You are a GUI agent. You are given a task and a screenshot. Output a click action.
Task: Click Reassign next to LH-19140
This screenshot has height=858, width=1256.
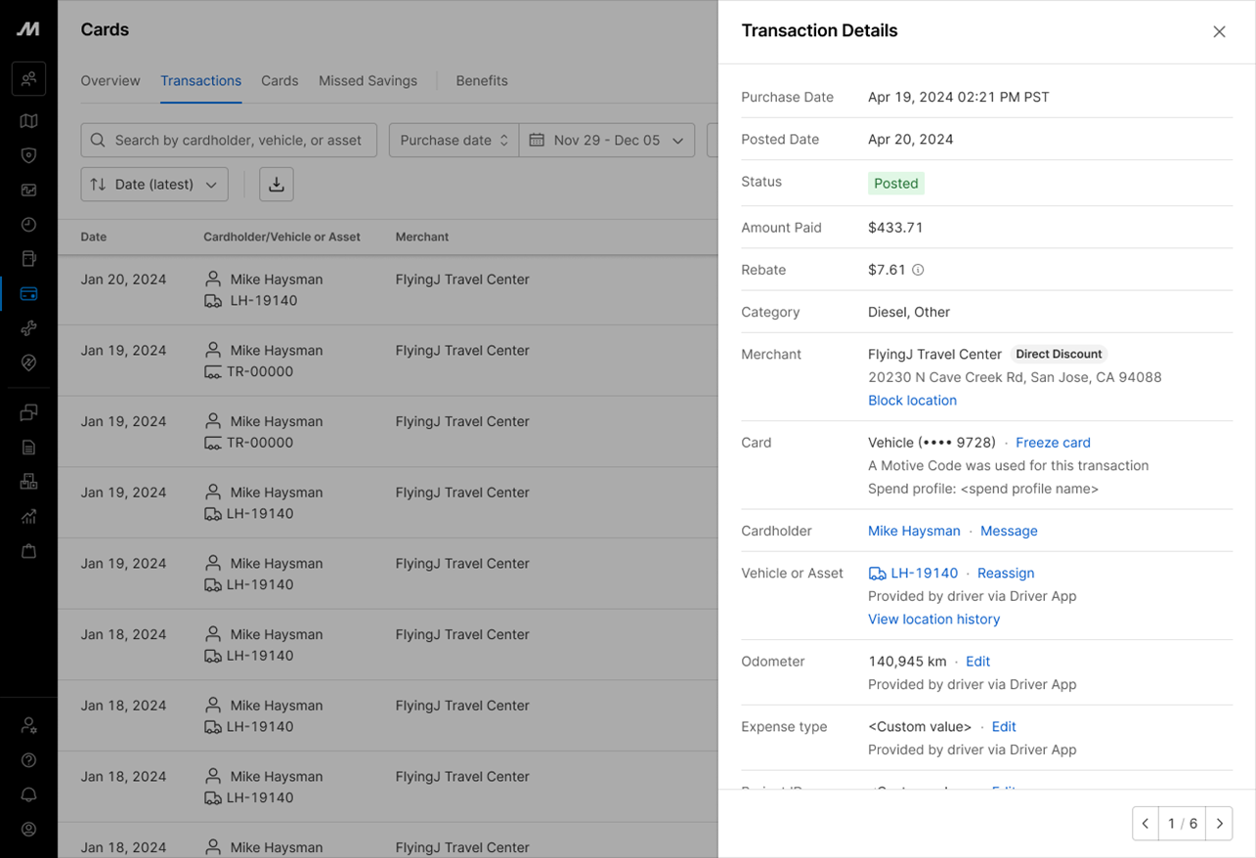point(1005,573)
